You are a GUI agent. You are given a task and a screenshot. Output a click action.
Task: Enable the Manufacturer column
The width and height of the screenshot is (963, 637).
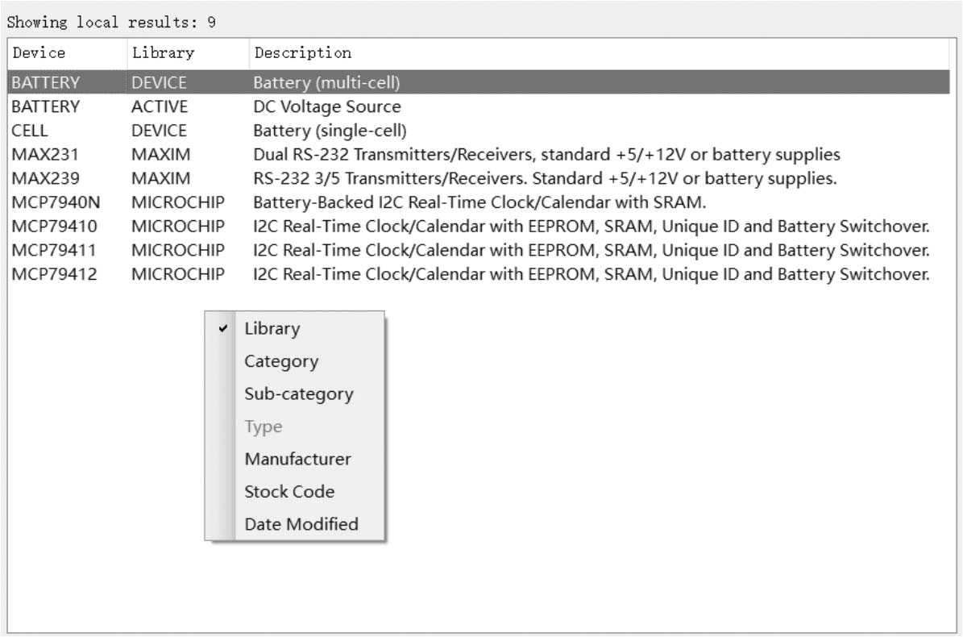point(297,459)
